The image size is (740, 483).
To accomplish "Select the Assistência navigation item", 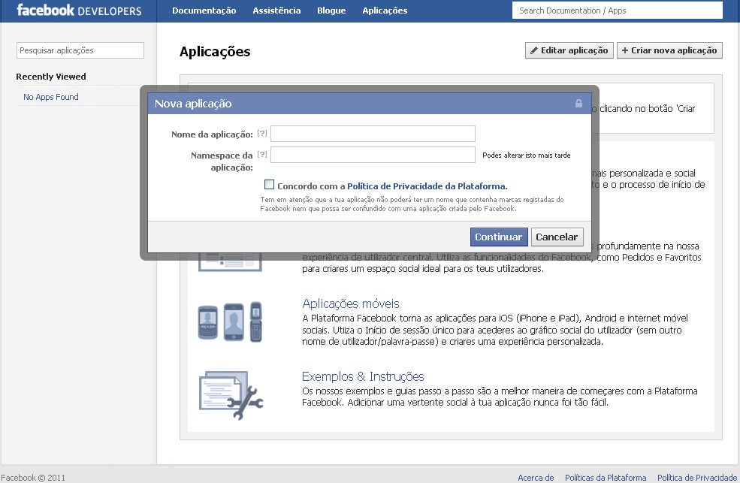I will tap(276, 11).
